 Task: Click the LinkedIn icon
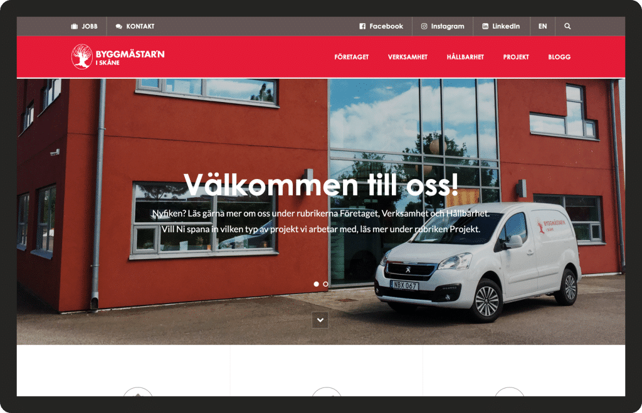(485, 26)
